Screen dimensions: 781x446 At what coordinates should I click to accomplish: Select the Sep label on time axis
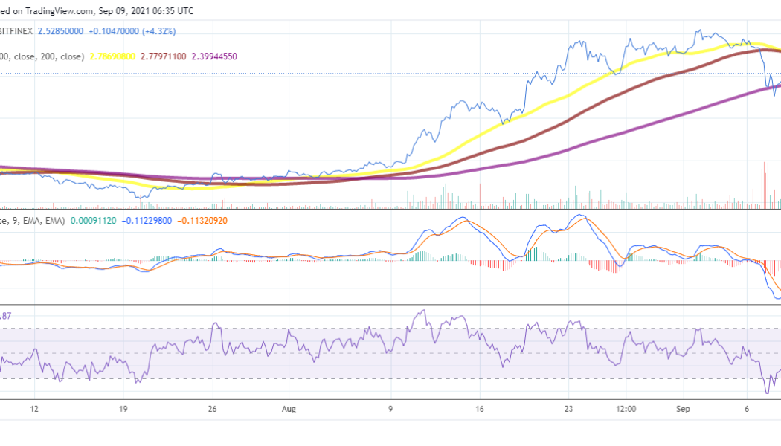(x=683, y=409)
